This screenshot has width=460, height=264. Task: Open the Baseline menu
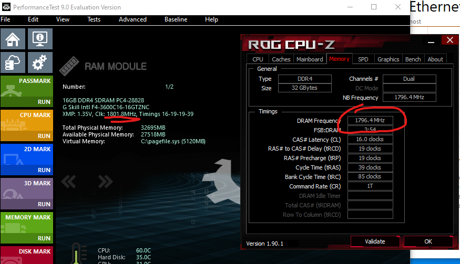pyautogui.click(x=176, y=19)
